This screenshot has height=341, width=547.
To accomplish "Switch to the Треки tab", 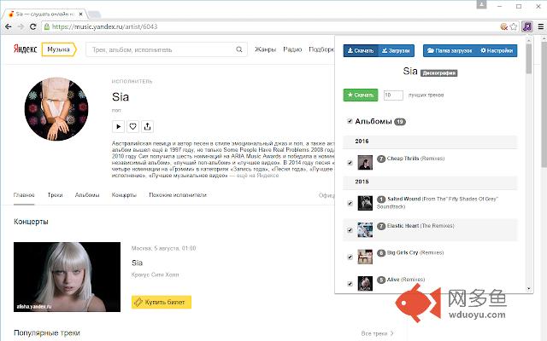I will point(55,195).
